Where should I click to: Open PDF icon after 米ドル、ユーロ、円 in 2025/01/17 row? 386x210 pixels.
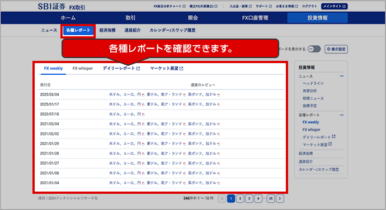tap(143, 104)
